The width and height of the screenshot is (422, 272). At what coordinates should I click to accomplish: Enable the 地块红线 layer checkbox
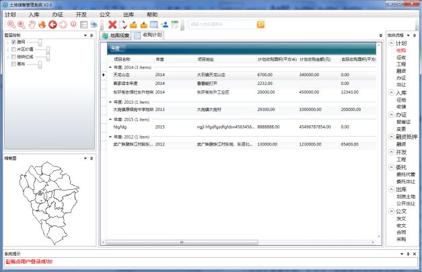[x=14, y=57]
